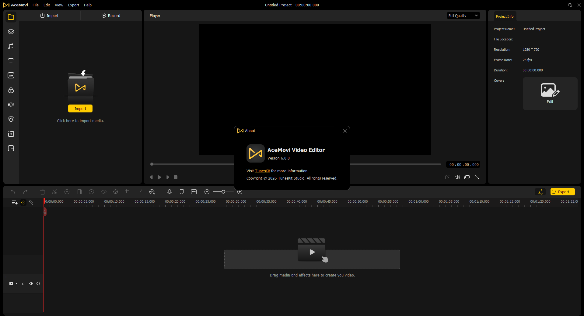The height and width of the screenshot is (316, 584).
Task: Select the Project Info tab
Action: 505,16
